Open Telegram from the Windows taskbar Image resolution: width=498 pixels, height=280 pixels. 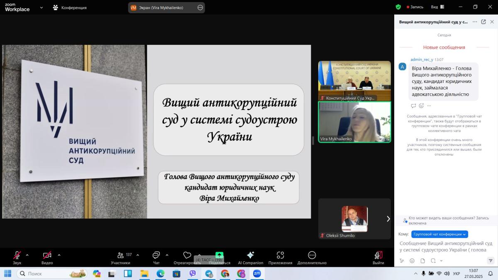(x=209, y=273)
